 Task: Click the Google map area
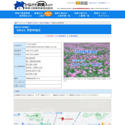pyautogui.click(x=62, y=112)
